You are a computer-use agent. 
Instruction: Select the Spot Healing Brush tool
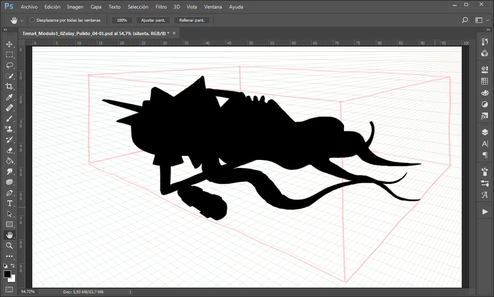click(9, 108)
